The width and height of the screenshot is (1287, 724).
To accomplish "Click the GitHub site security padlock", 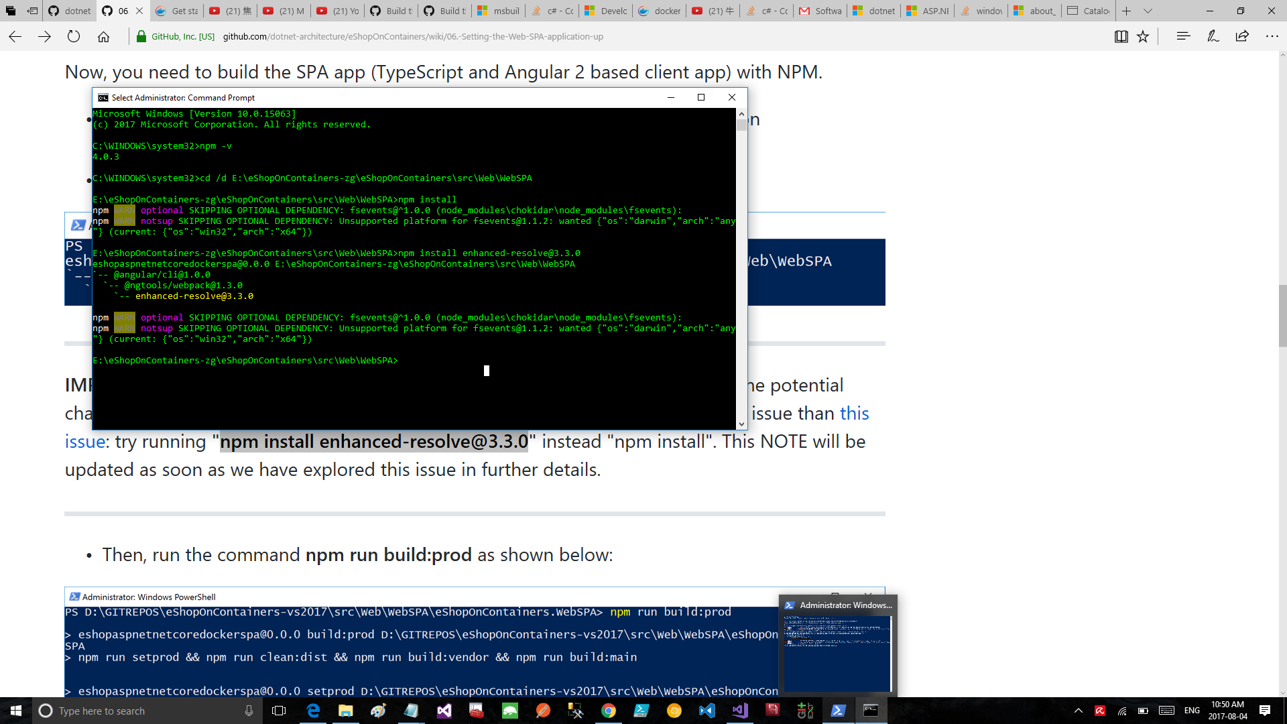I will point(143,36).
